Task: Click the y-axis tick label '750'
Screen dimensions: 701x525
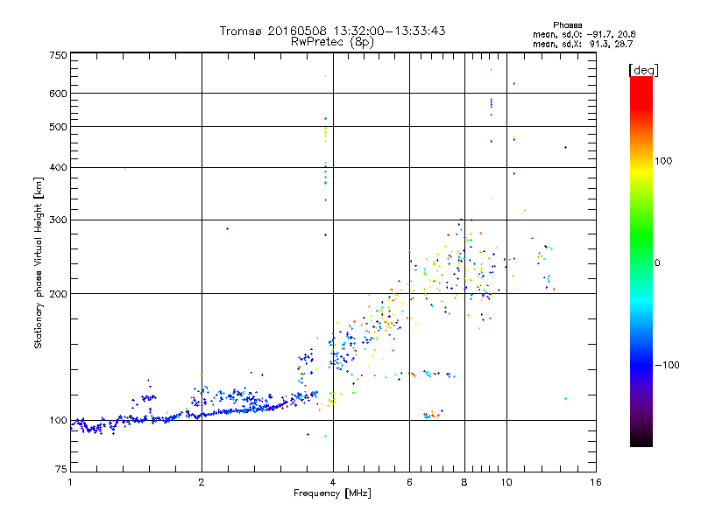Action: pos(58,55)
